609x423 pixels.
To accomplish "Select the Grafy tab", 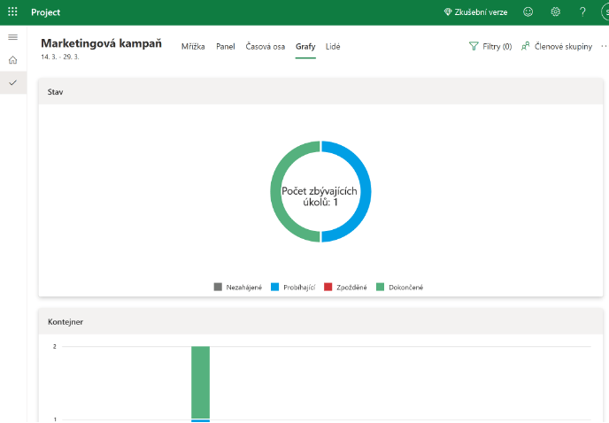I will 305,47.
